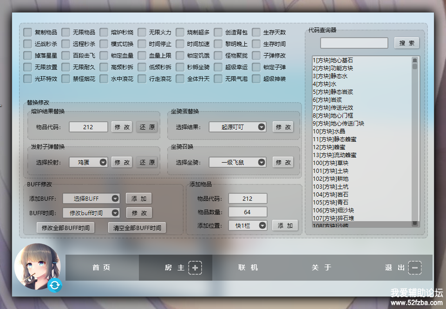Select list item 8[方块]地心门框

362,116
